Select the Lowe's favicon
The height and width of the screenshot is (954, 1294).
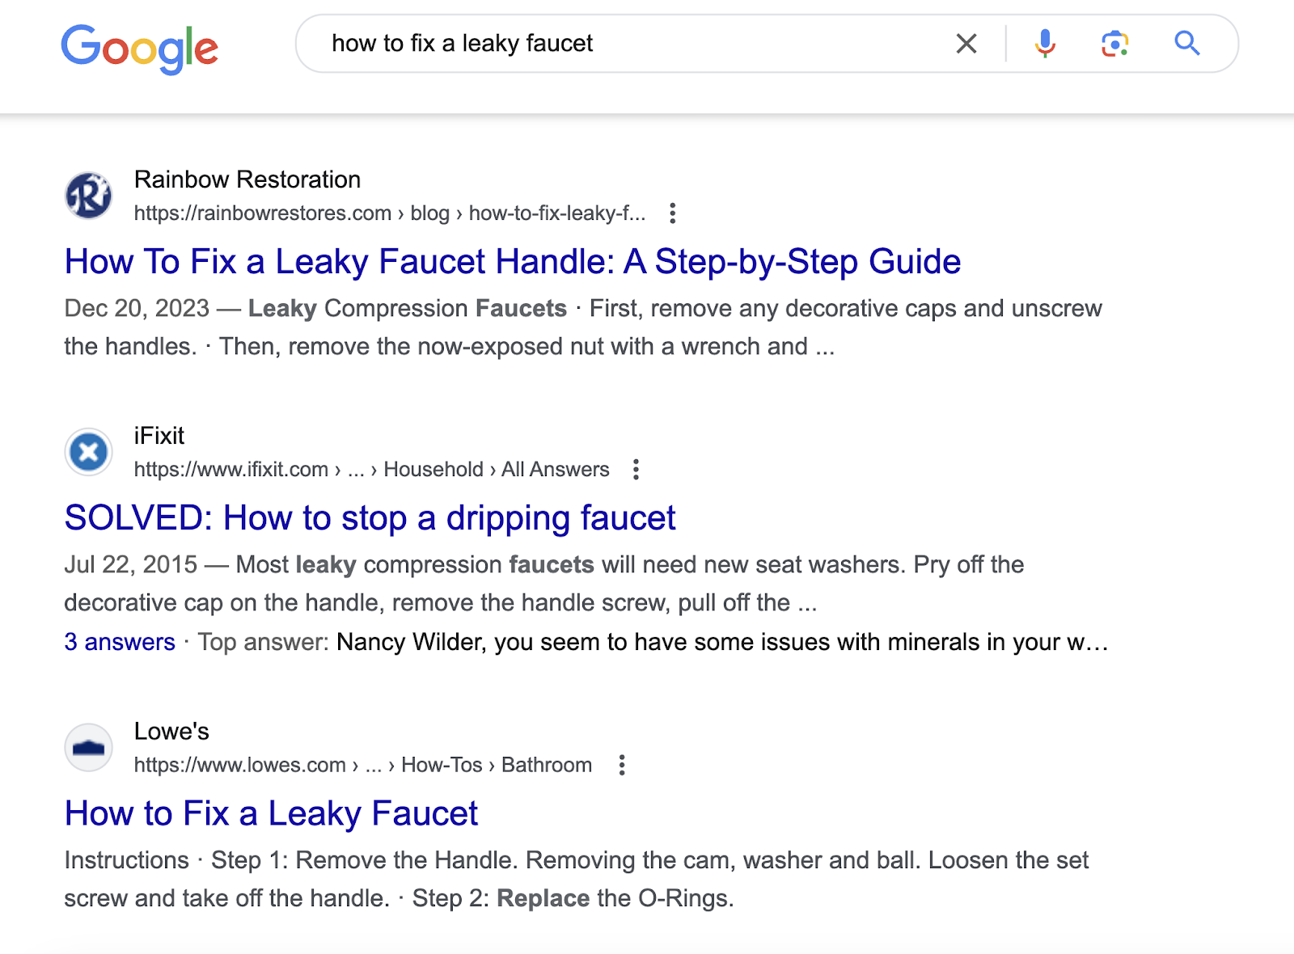tap(88, 747)
